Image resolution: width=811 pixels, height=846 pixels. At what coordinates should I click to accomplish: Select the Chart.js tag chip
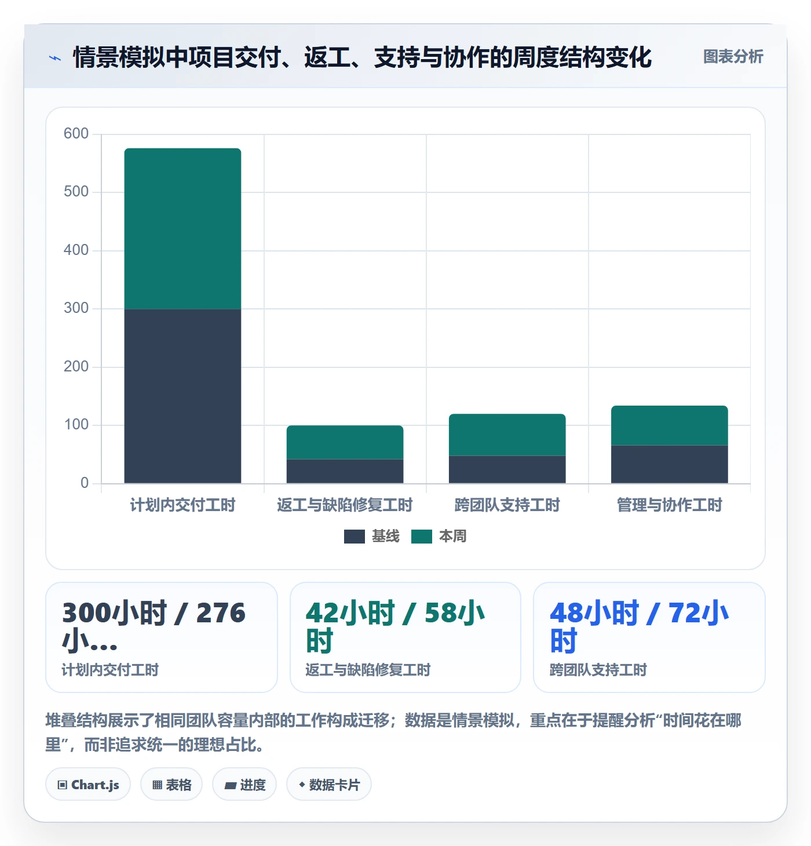88,785
